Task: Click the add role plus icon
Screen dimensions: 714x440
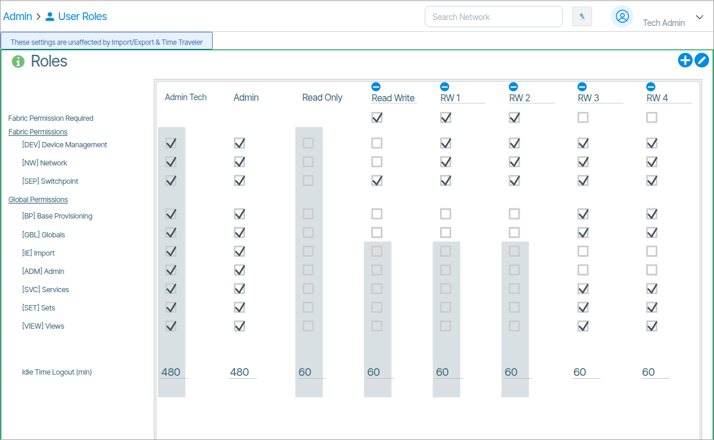Action: (x=685, y=60)
